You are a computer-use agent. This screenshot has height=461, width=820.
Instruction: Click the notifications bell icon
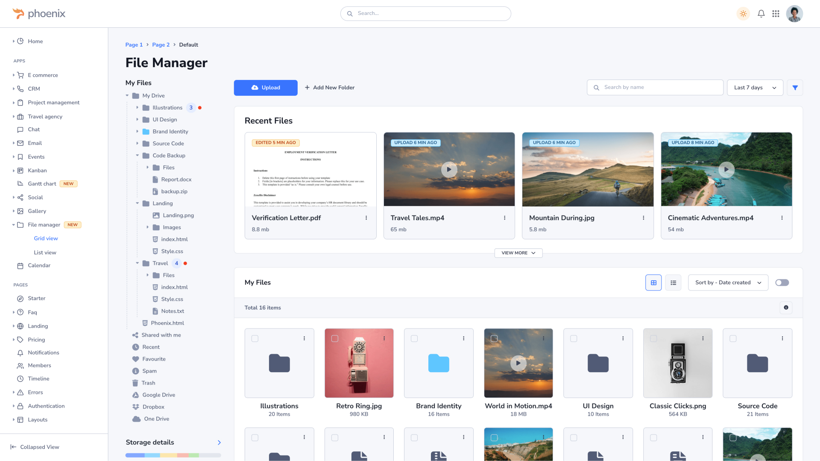[x=761, y=14]
